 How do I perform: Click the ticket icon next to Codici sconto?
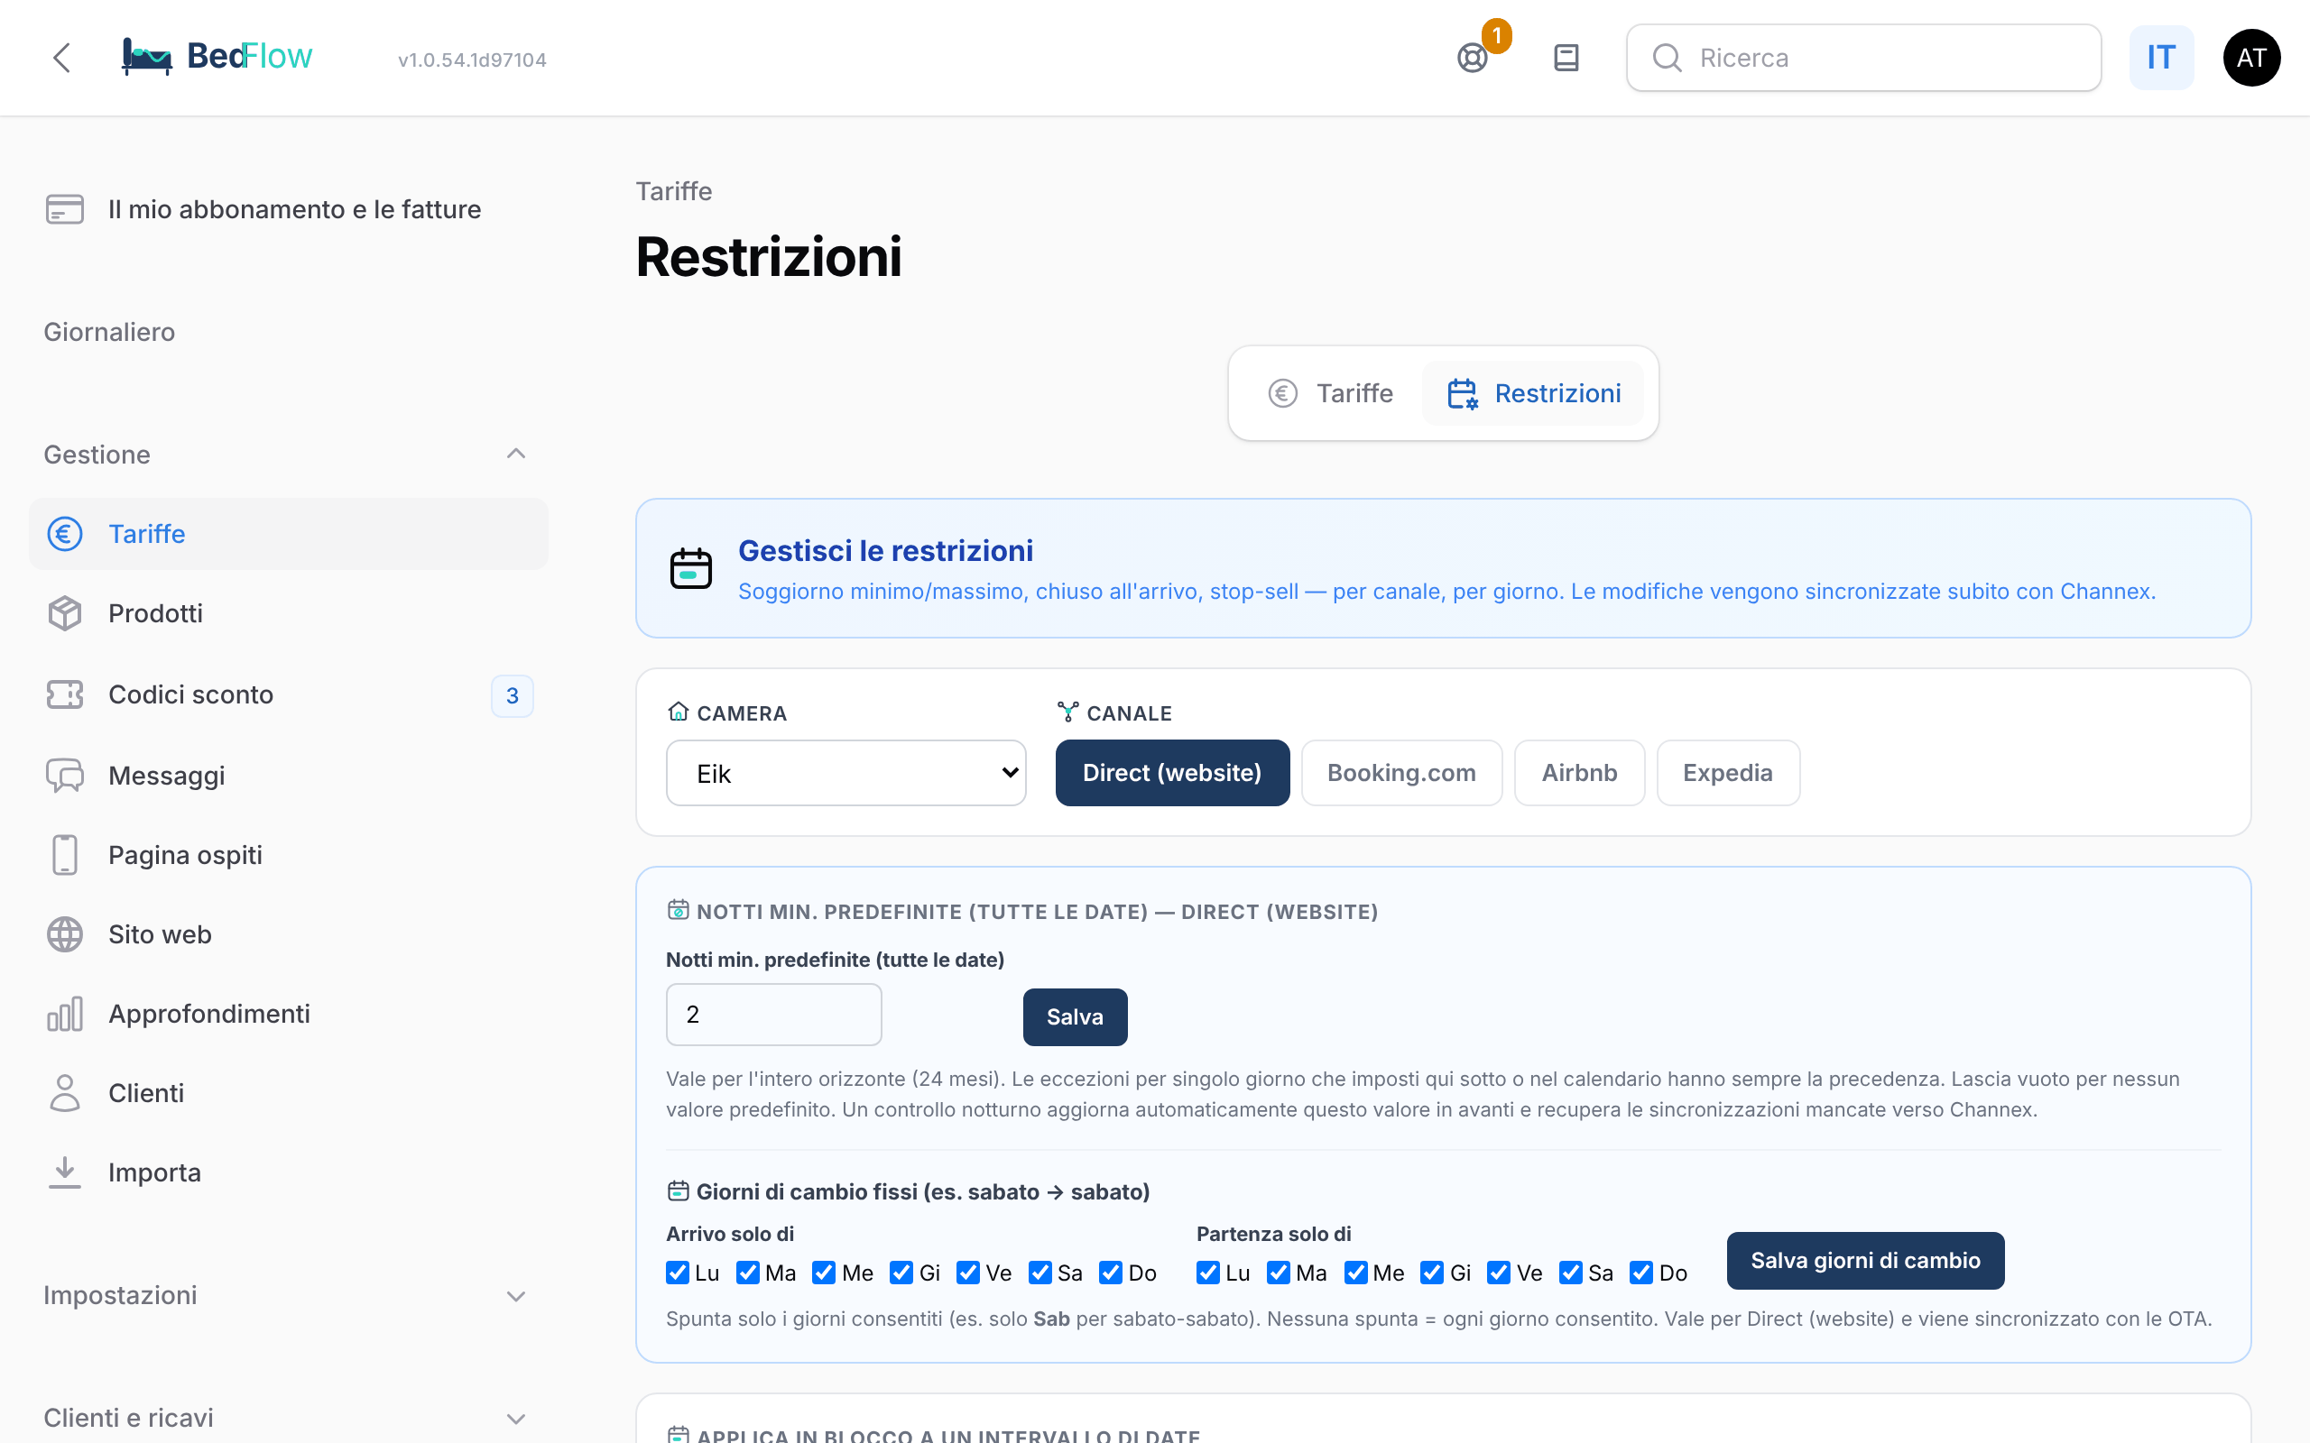pos(65,694)
